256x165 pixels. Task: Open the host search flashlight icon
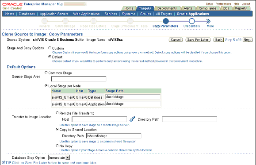[132, 119]
